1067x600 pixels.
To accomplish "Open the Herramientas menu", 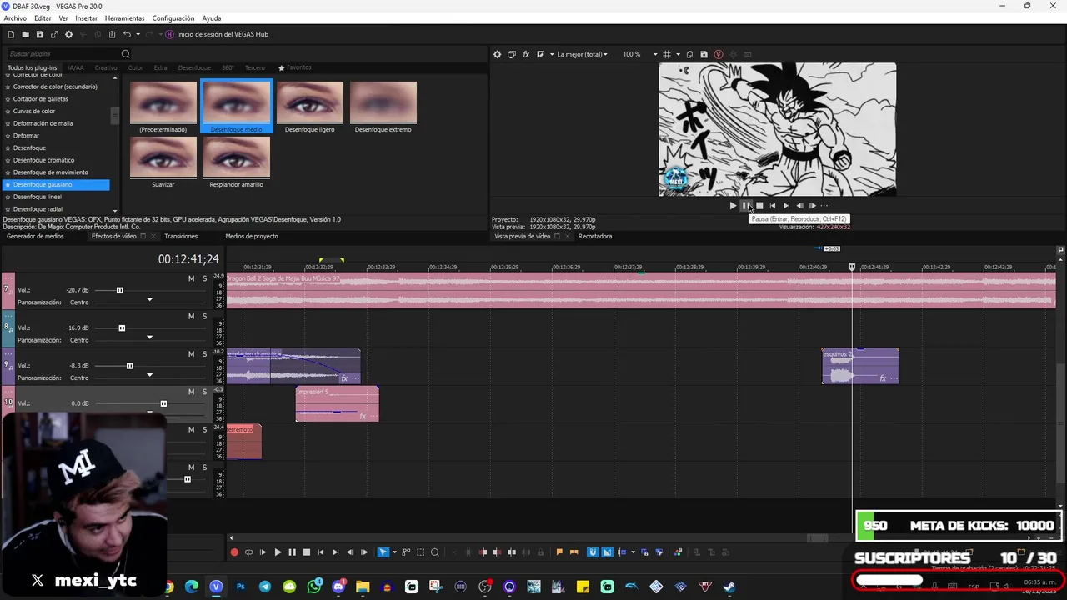I will click(x=124, y=17).
